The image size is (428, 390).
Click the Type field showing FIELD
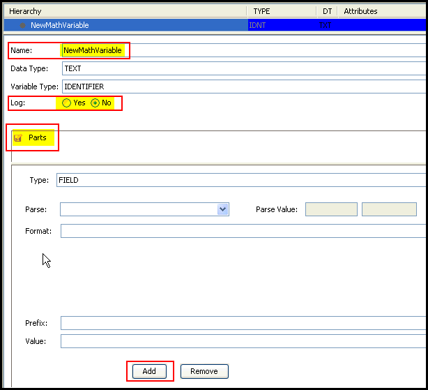pos(241,180)
